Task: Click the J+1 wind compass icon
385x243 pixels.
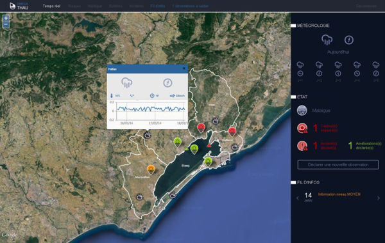Action: (x=300, y=74)
